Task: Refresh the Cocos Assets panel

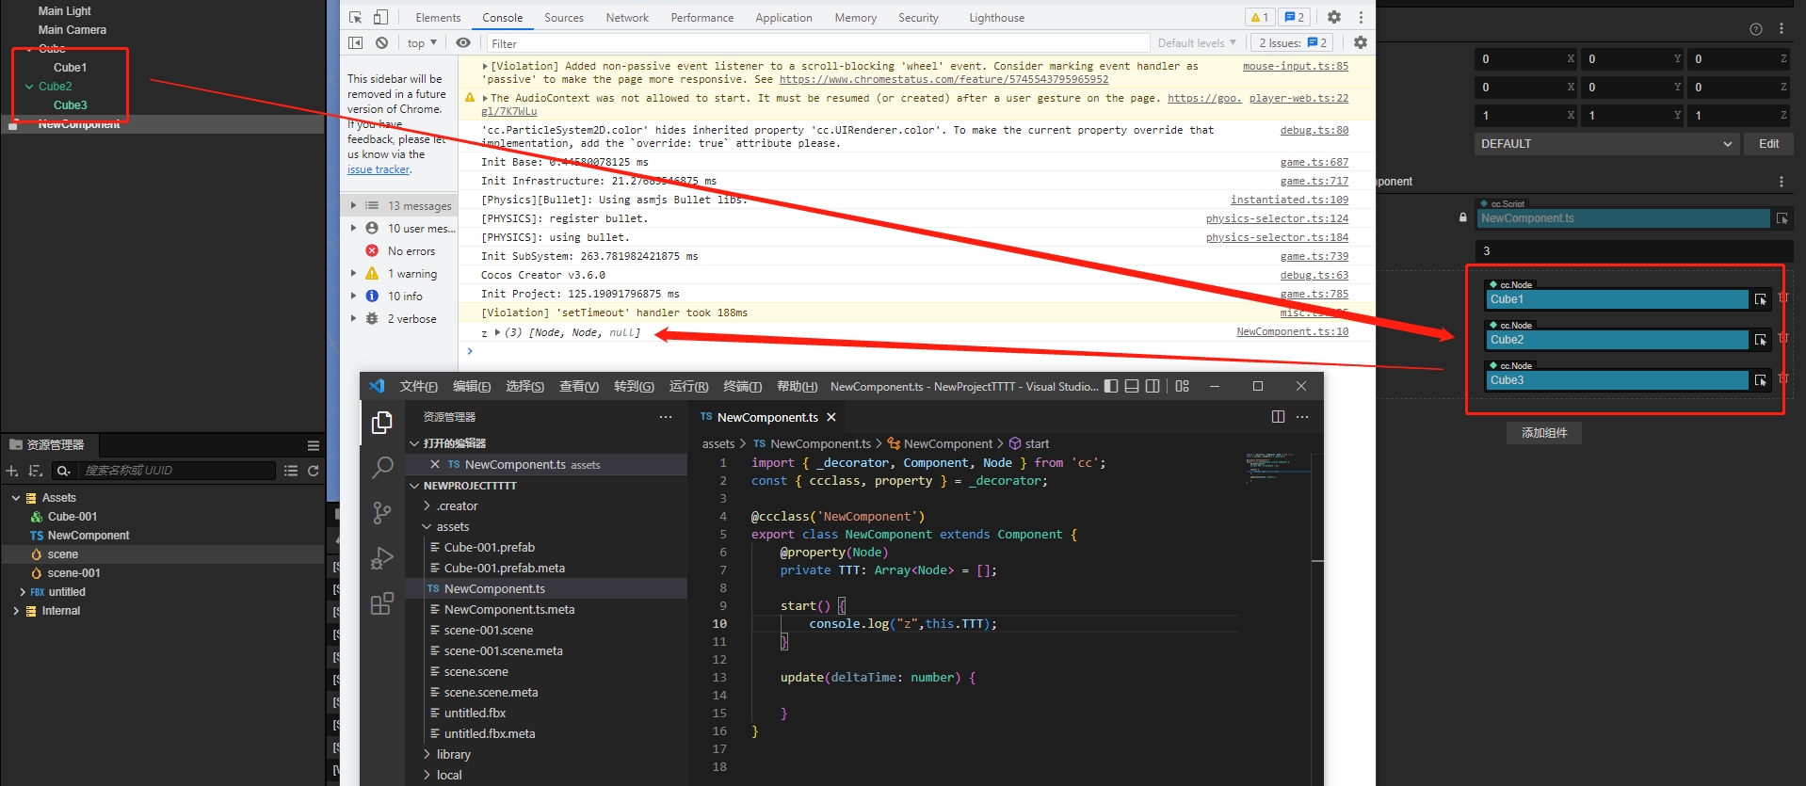Action: [x=314, y=471]
